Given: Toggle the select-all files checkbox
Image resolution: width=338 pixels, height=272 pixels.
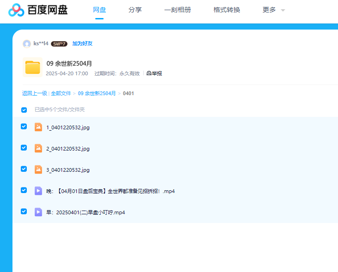Looking at the screenshot, I should pyautogui.click(x=24, y=110).
